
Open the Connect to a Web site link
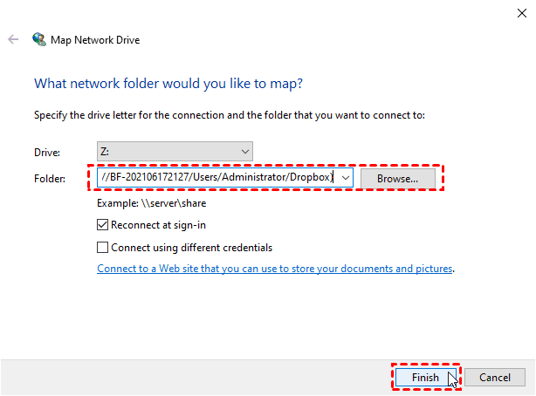[275, 269]
